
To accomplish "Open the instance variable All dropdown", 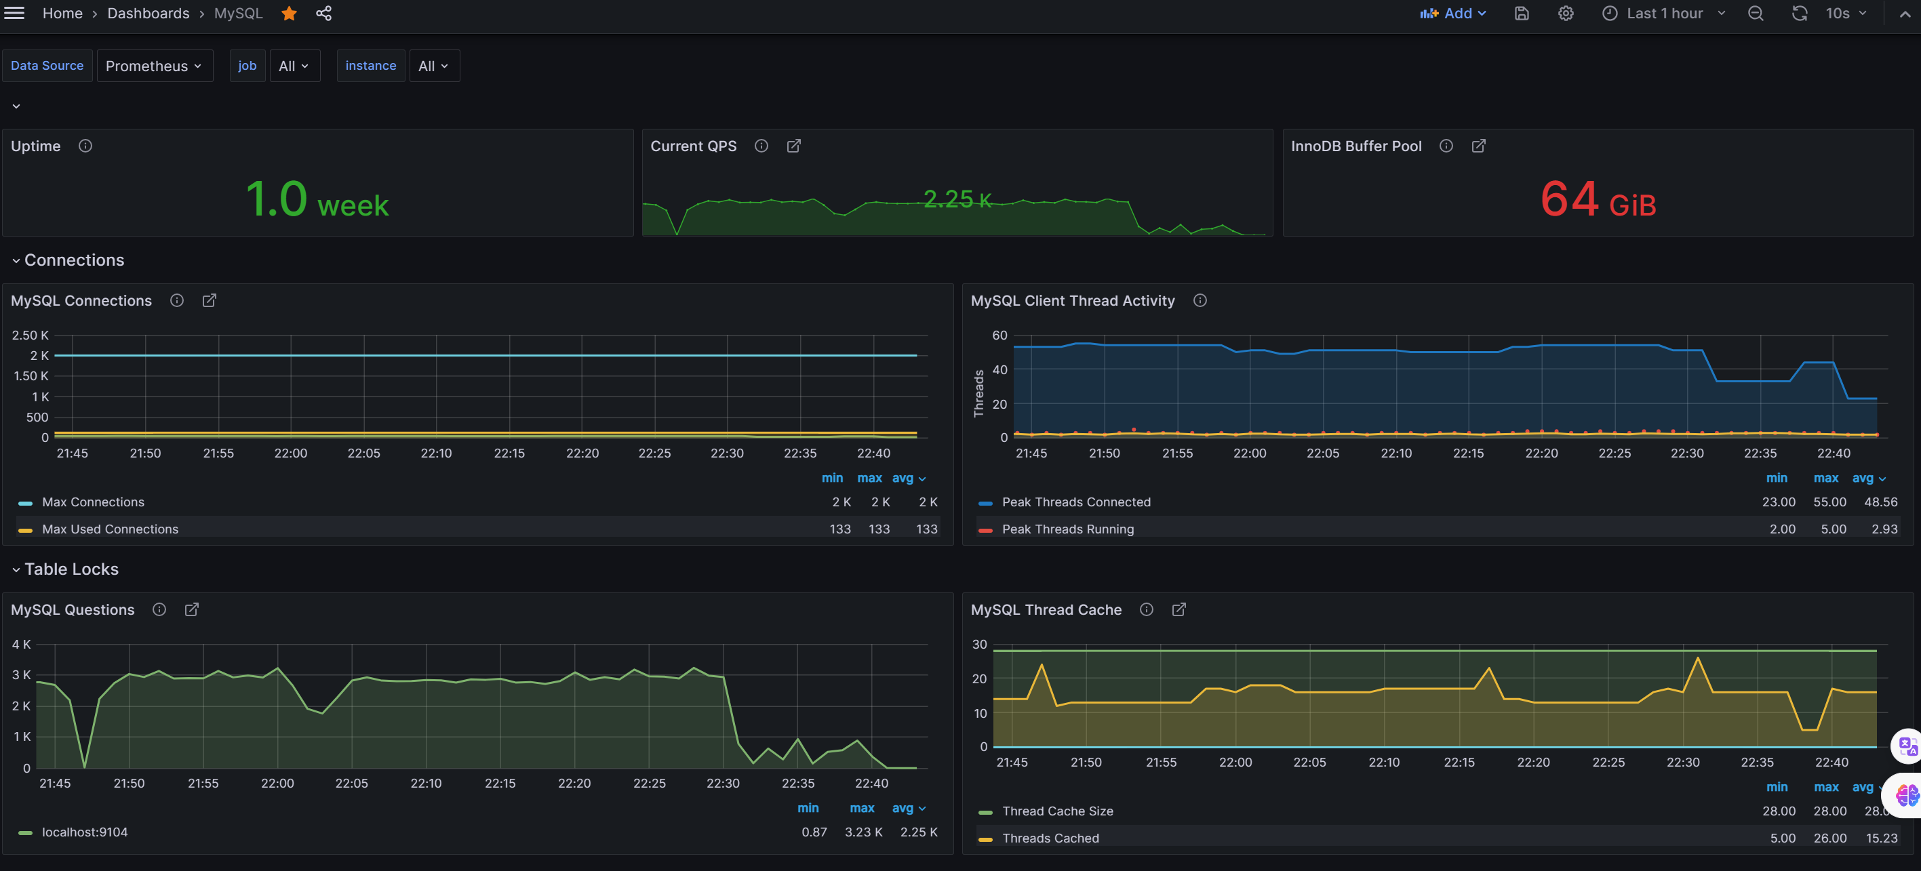I will 434,66.
